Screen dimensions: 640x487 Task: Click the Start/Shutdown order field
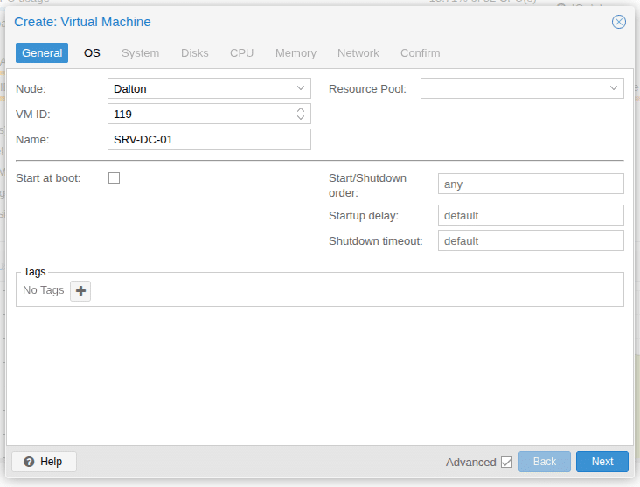[530, 184]
